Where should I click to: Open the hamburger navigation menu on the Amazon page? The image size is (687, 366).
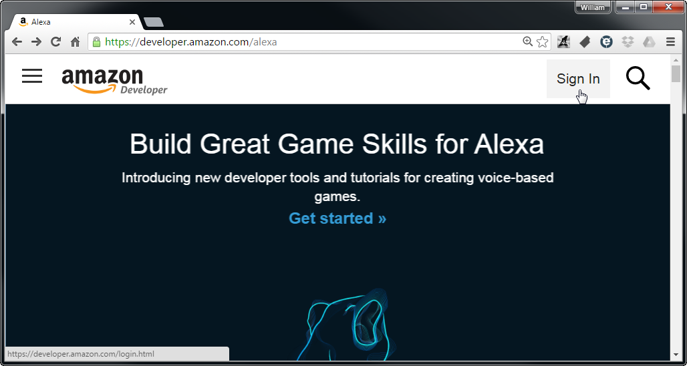coord(32,76)
